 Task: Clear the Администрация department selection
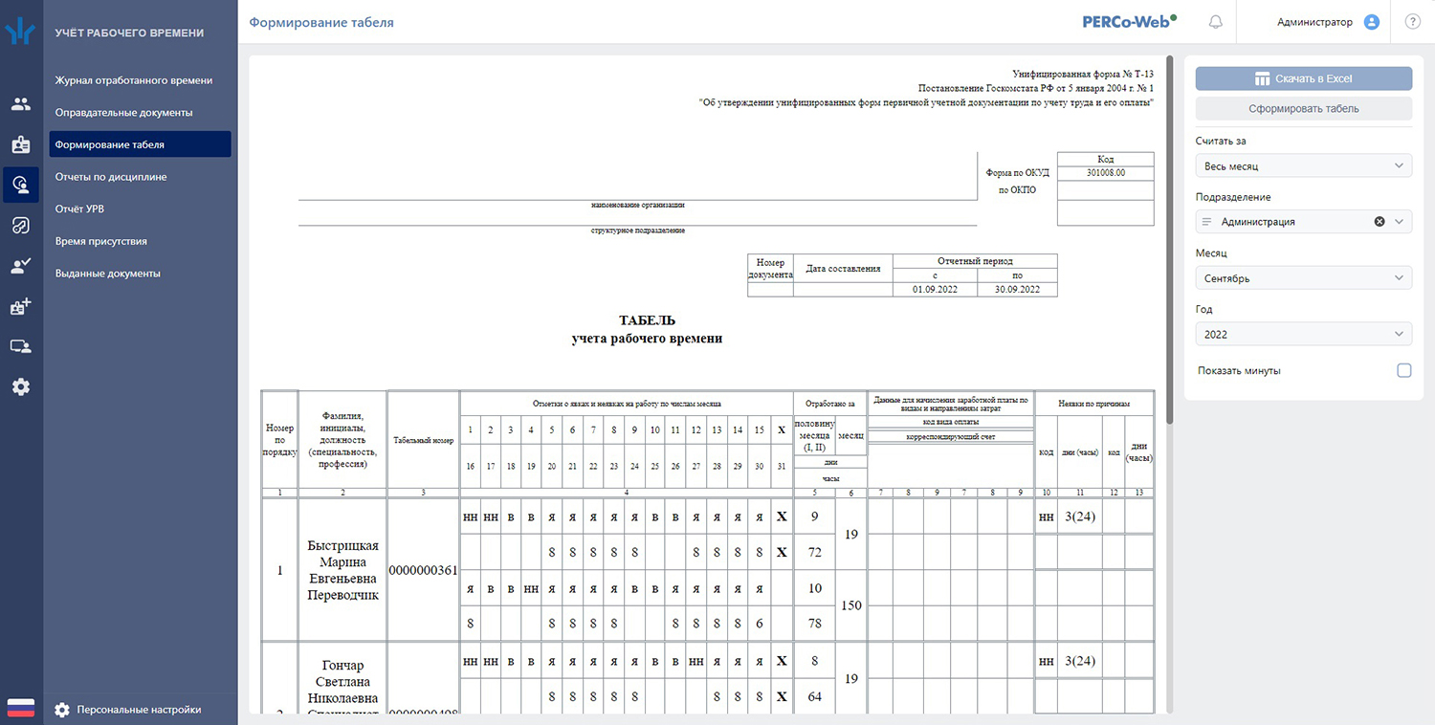[x=1380, y=221]
